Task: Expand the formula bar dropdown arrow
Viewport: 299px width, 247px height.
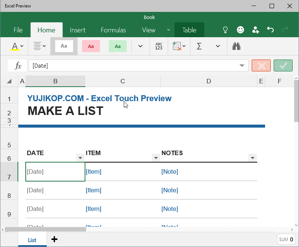Action: point(242,65)
